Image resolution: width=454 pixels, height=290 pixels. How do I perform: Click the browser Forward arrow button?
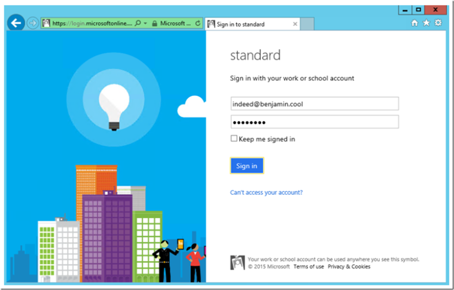(x=32, y=23)
